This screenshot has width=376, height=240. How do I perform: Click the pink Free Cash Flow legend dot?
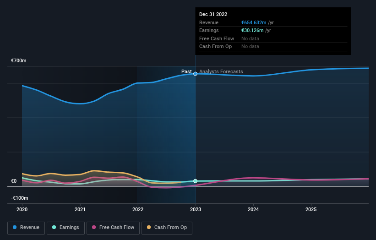94,227
